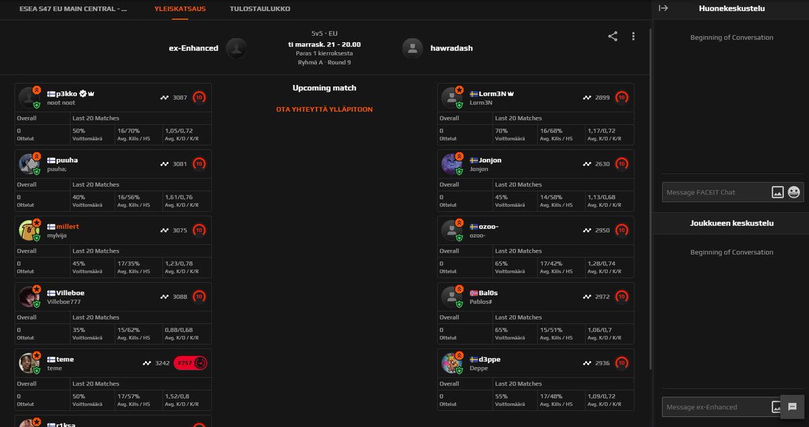This screenshot has width=809, height=427.
Task: Select the Joukkueen keskustelu chat header
Action: (x=732, y=223)
